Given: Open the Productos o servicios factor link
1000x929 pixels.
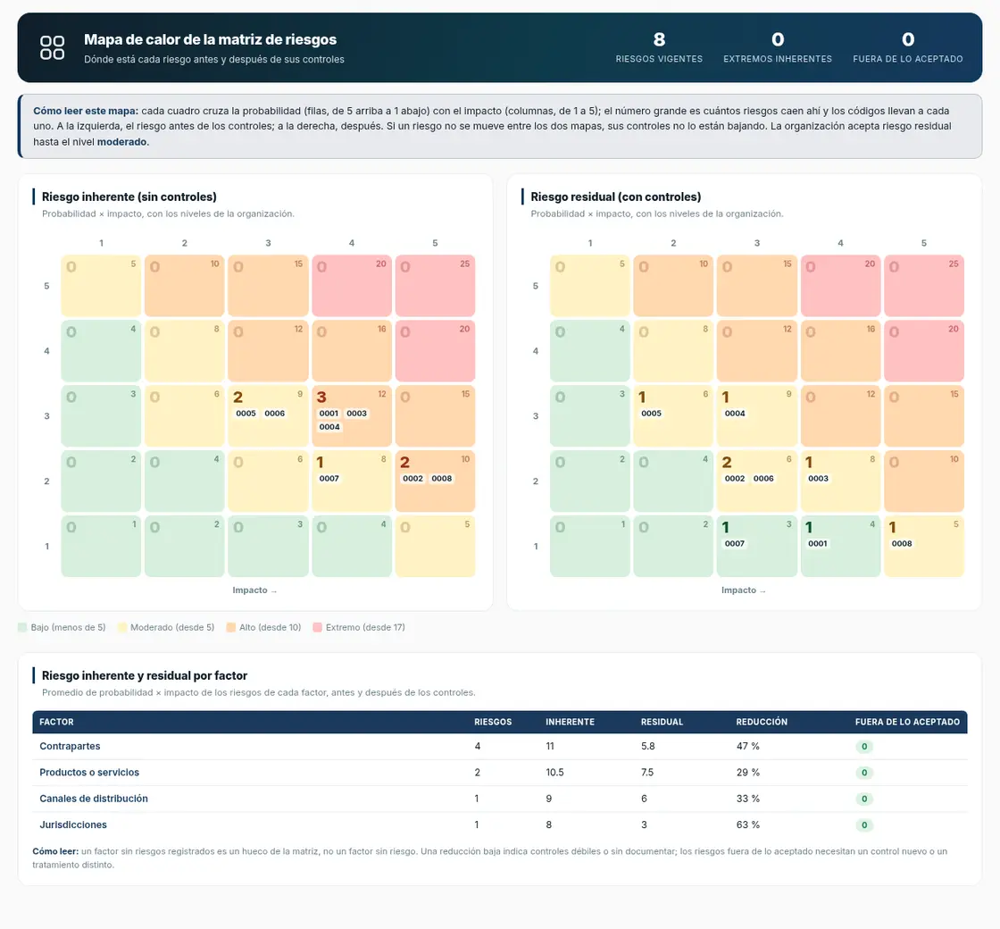Looking at the screenshot, I should [89, 772].
